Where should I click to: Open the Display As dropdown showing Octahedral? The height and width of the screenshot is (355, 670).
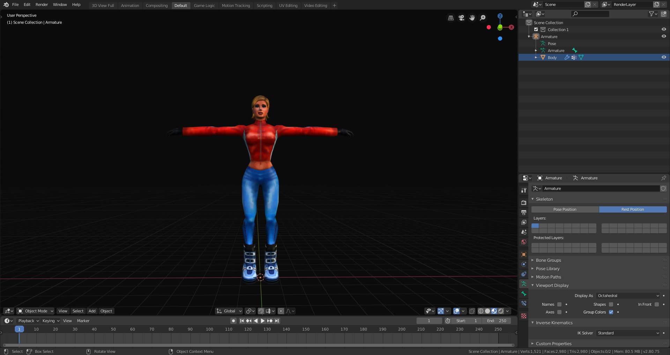[627, 296]
